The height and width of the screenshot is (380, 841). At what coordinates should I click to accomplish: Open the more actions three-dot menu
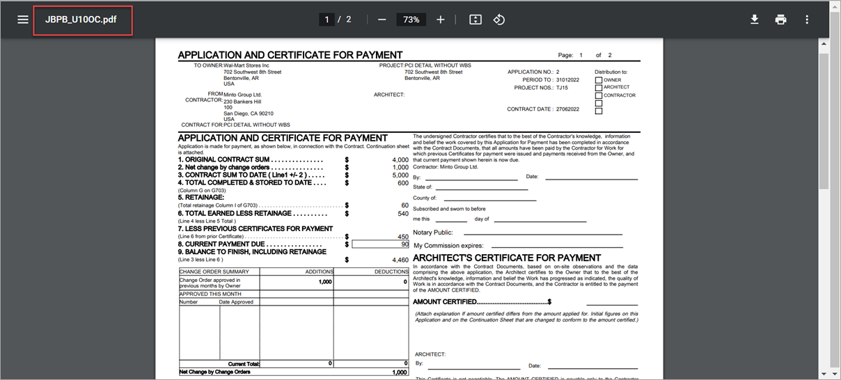point(807,19)
